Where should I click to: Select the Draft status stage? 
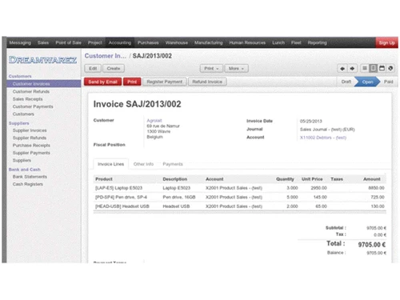[x=346, y=82]
